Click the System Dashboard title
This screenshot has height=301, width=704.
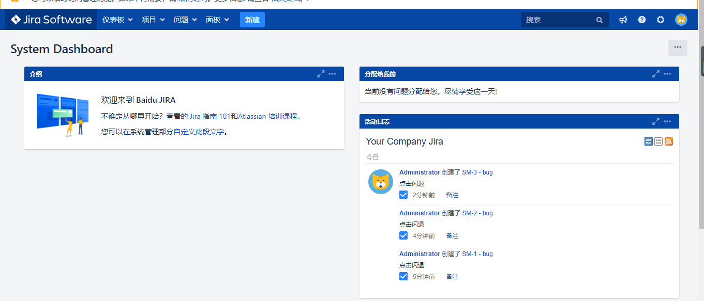[62, 49]
